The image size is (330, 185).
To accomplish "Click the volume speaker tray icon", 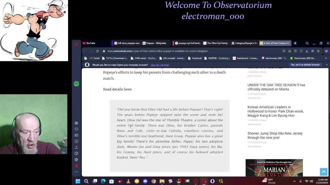I will click(x=311, y=181).
